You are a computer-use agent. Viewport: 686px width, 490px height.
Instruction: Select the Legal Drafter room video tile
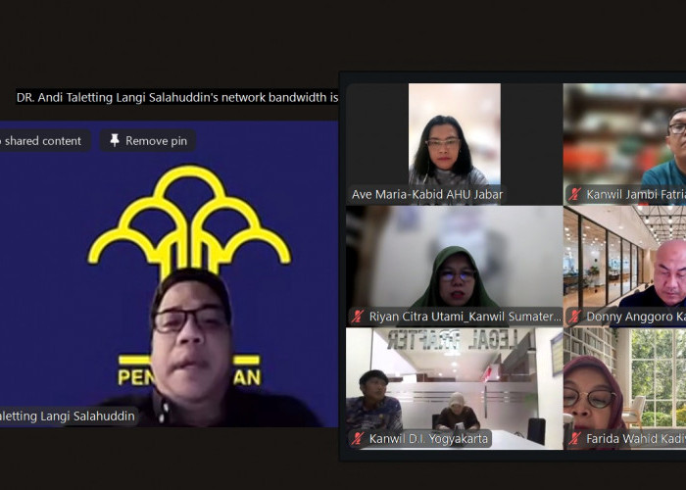(454, 388)
